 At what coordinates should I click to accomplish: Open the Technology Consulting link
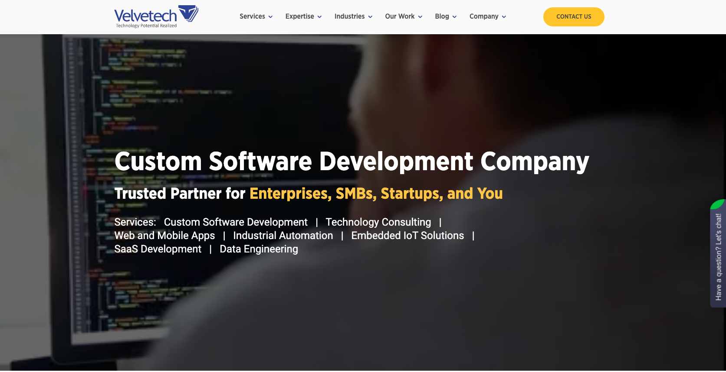click(378, 222)
